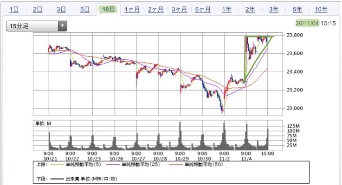Image resolution: width=342 pixels, height=185 pixels.
Task: Click the 単純移動平均(25) legend entry
Action: pos(133,165)
